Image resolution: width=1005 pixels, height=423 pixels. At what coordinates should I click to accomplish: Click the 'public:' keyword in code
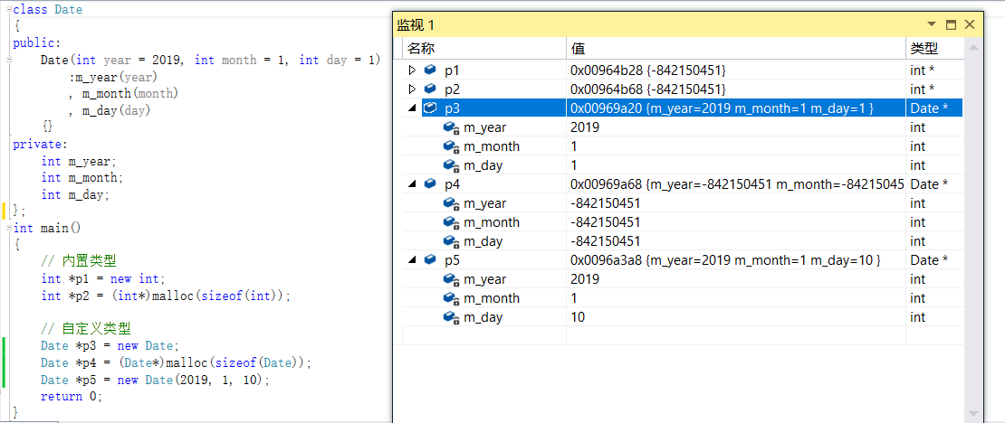[x=36, y=43]
